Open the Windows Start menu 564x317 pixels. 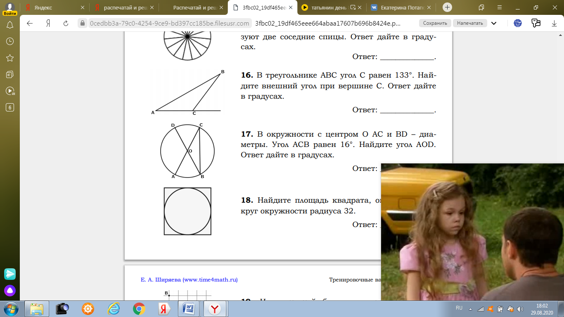click(10, 309)
